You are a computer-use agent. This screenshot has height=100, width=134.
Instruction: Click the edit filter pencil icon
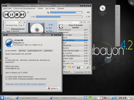point(20,22)
